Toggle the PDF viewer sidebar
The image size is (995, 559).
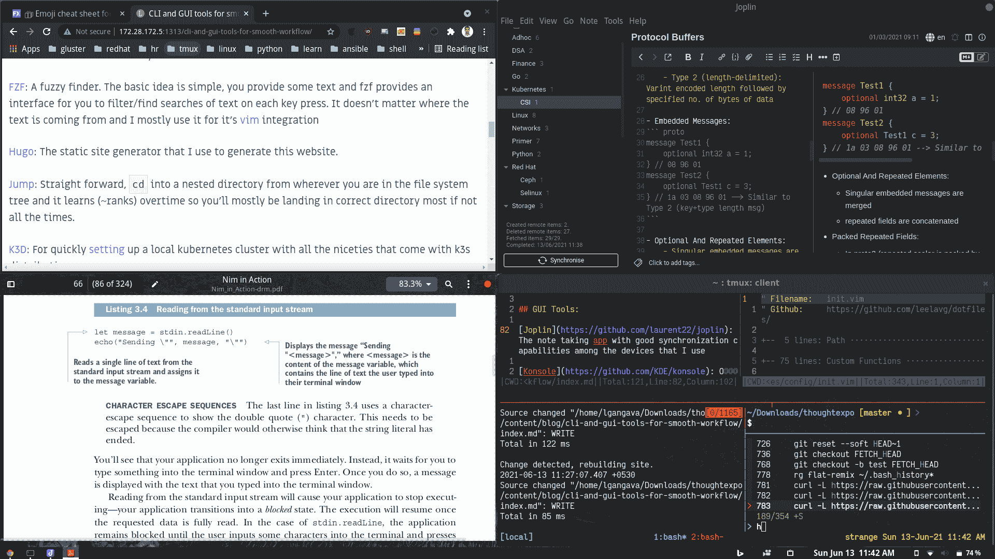[x=11, y=284]
